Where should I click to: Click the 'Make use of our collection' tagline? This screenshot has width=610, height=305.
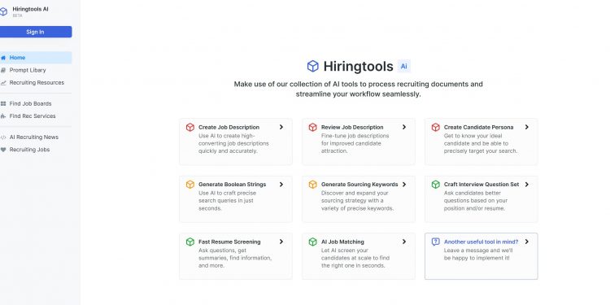click(359, 89)
